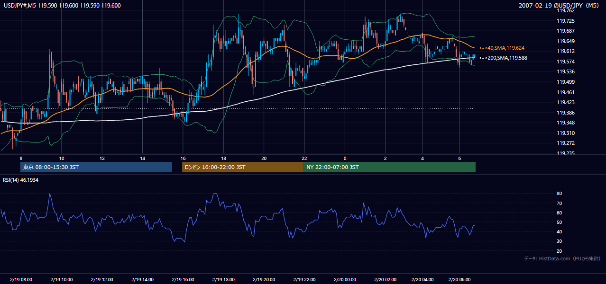
Task: Click hour label 0 under the price chart
Action: [x=345, y=158]
